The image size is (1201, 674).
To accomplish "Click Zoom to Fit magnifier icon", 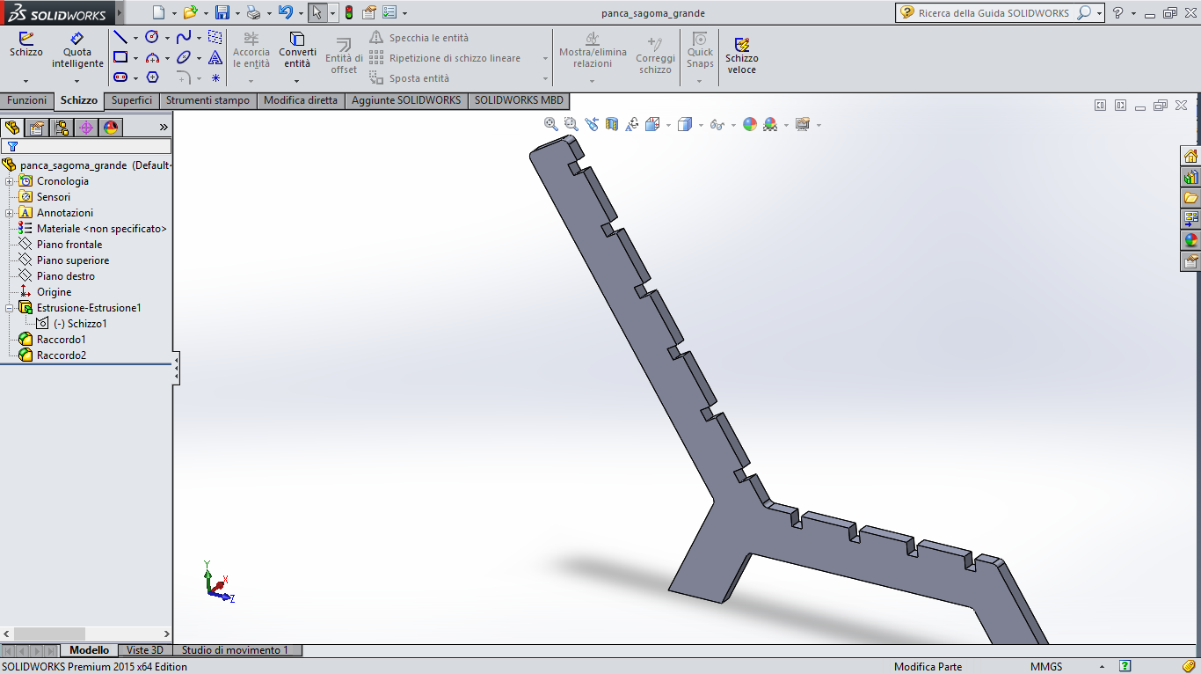I will [x=551, y=124].
